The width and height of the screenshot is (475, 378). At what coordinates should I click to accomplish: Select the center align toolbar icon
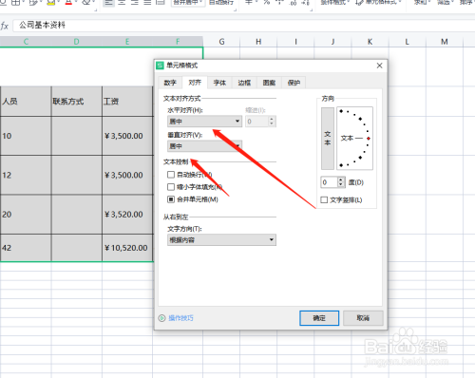pyautogui.click(x=122, y=3)
